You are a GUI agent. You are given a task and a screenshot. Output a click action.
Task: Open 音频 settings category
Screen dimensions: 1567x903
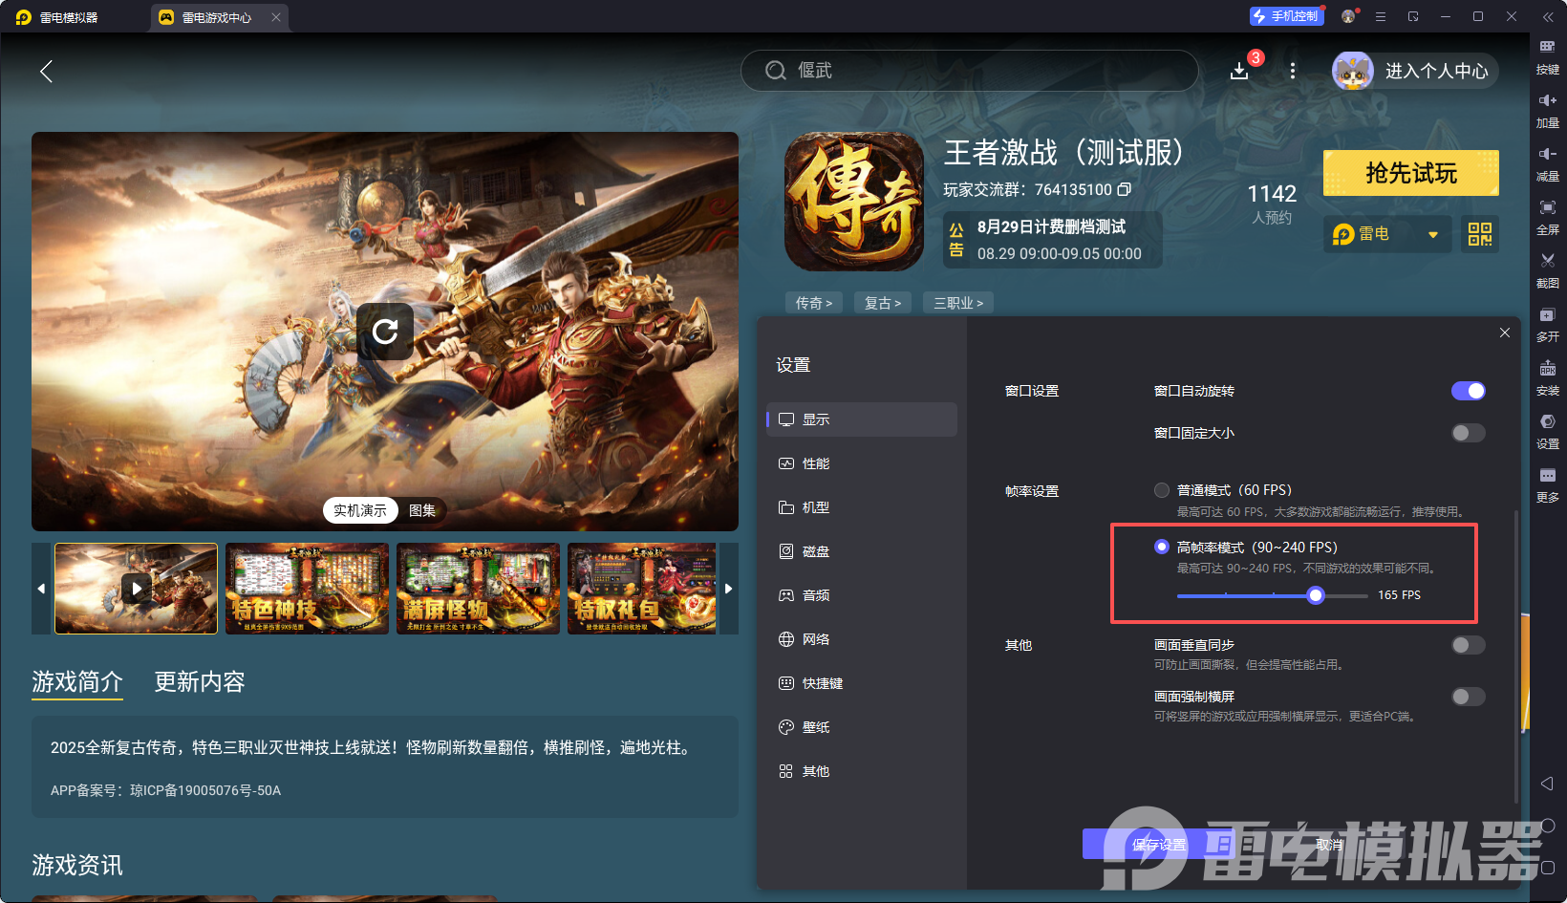point(862,595)
